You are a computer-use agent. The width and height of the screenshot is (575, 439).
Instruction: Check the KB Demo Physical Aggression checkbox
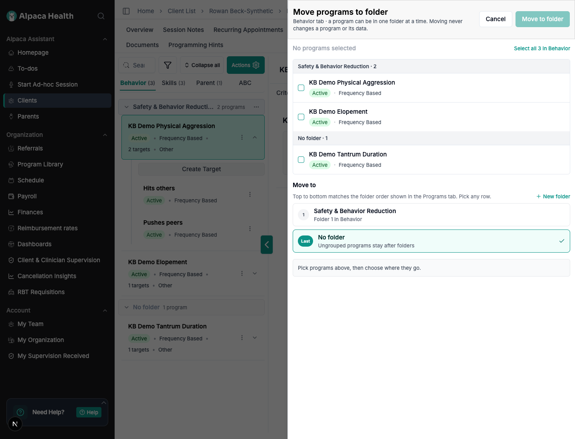coord(301,88)
